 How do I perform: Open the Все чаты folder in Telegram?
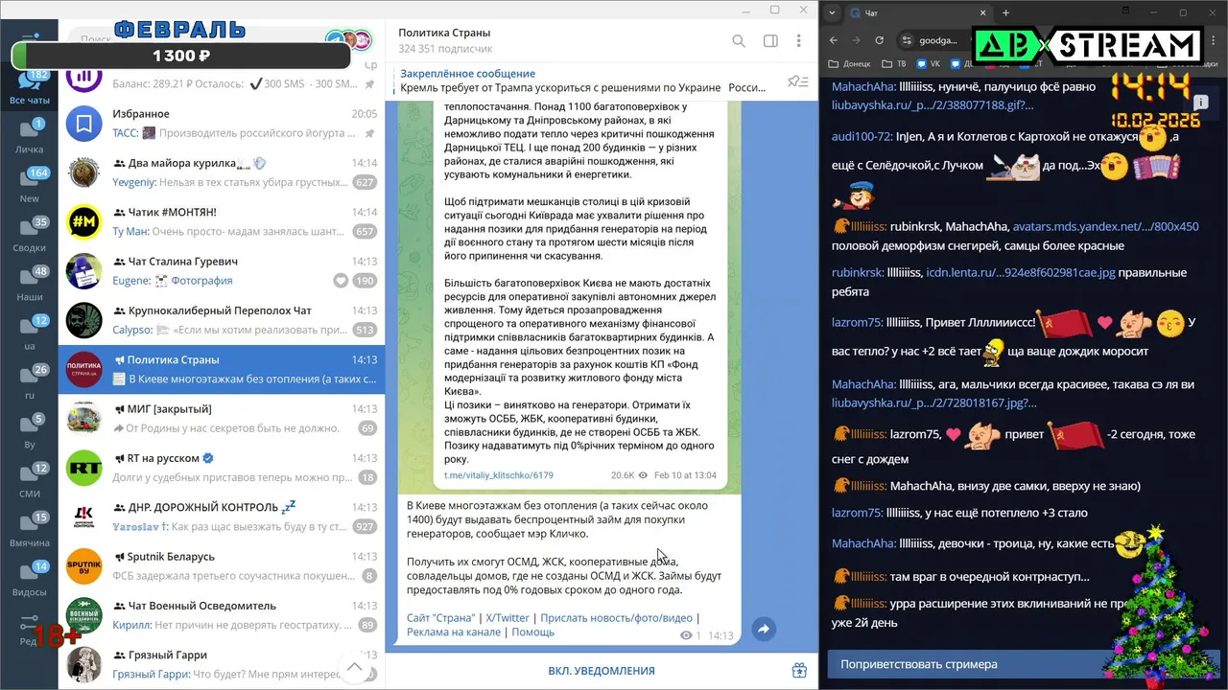coord(29,88)
